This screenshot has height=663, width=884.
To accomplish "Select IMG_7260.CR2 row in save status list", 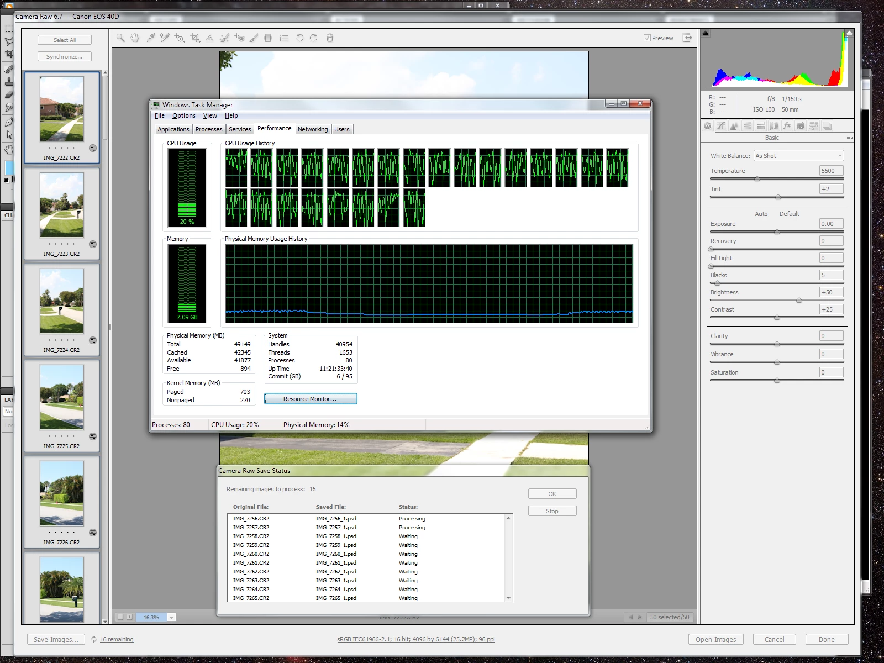I will pyautogui.click(x=366, y=554).
